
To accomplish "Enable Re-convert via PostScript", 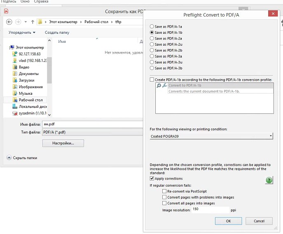I will point(164,191).
